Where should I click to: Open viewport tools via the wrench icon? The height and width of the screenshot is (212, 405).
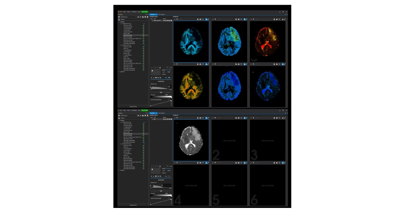(x=202, y=19)
